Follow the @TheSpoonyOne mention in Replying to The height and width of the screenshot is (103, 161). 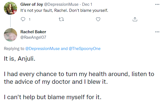tap(85, 49)
